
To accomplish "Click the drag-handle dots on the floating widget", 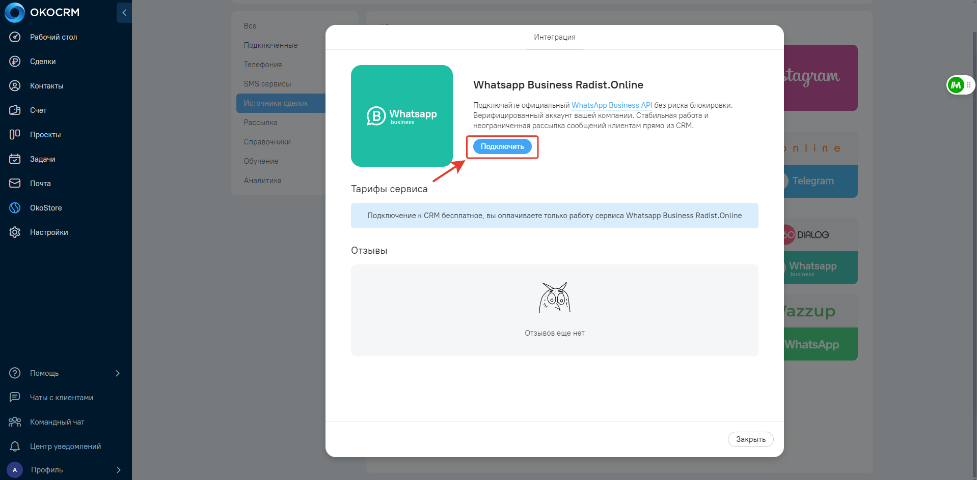I will [x=969, y=85].
